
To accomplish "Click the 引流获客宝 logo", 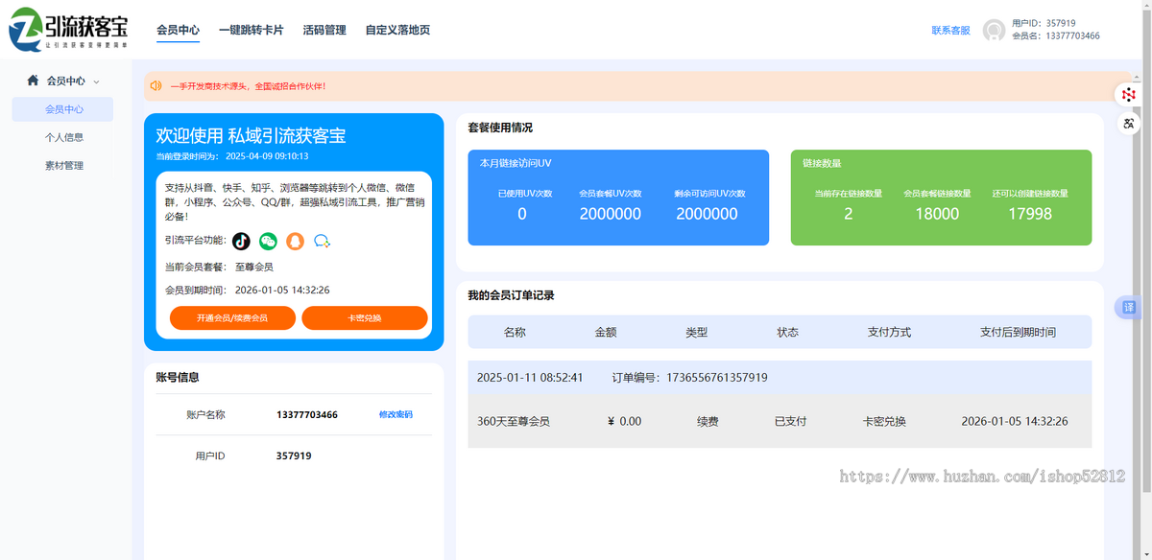I will 68,30.
